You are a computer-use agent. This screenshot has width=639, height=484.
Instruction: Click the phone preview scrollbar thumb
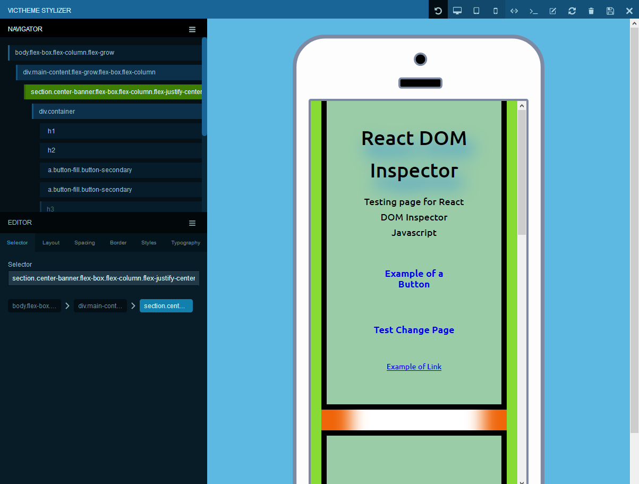point(522,172)
